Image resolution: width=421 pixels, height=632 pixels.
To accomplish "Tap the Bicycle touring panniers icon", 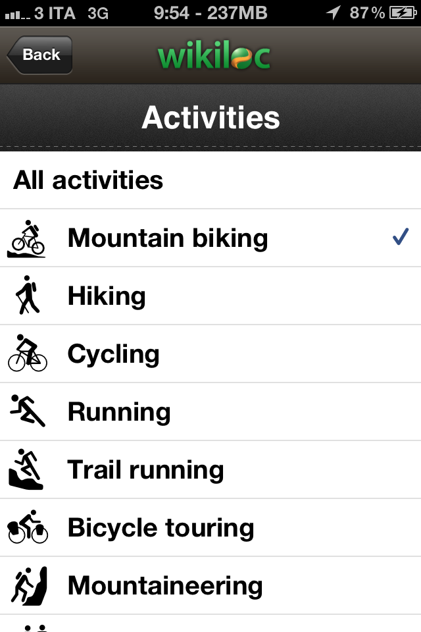I will tap(28, 527).
